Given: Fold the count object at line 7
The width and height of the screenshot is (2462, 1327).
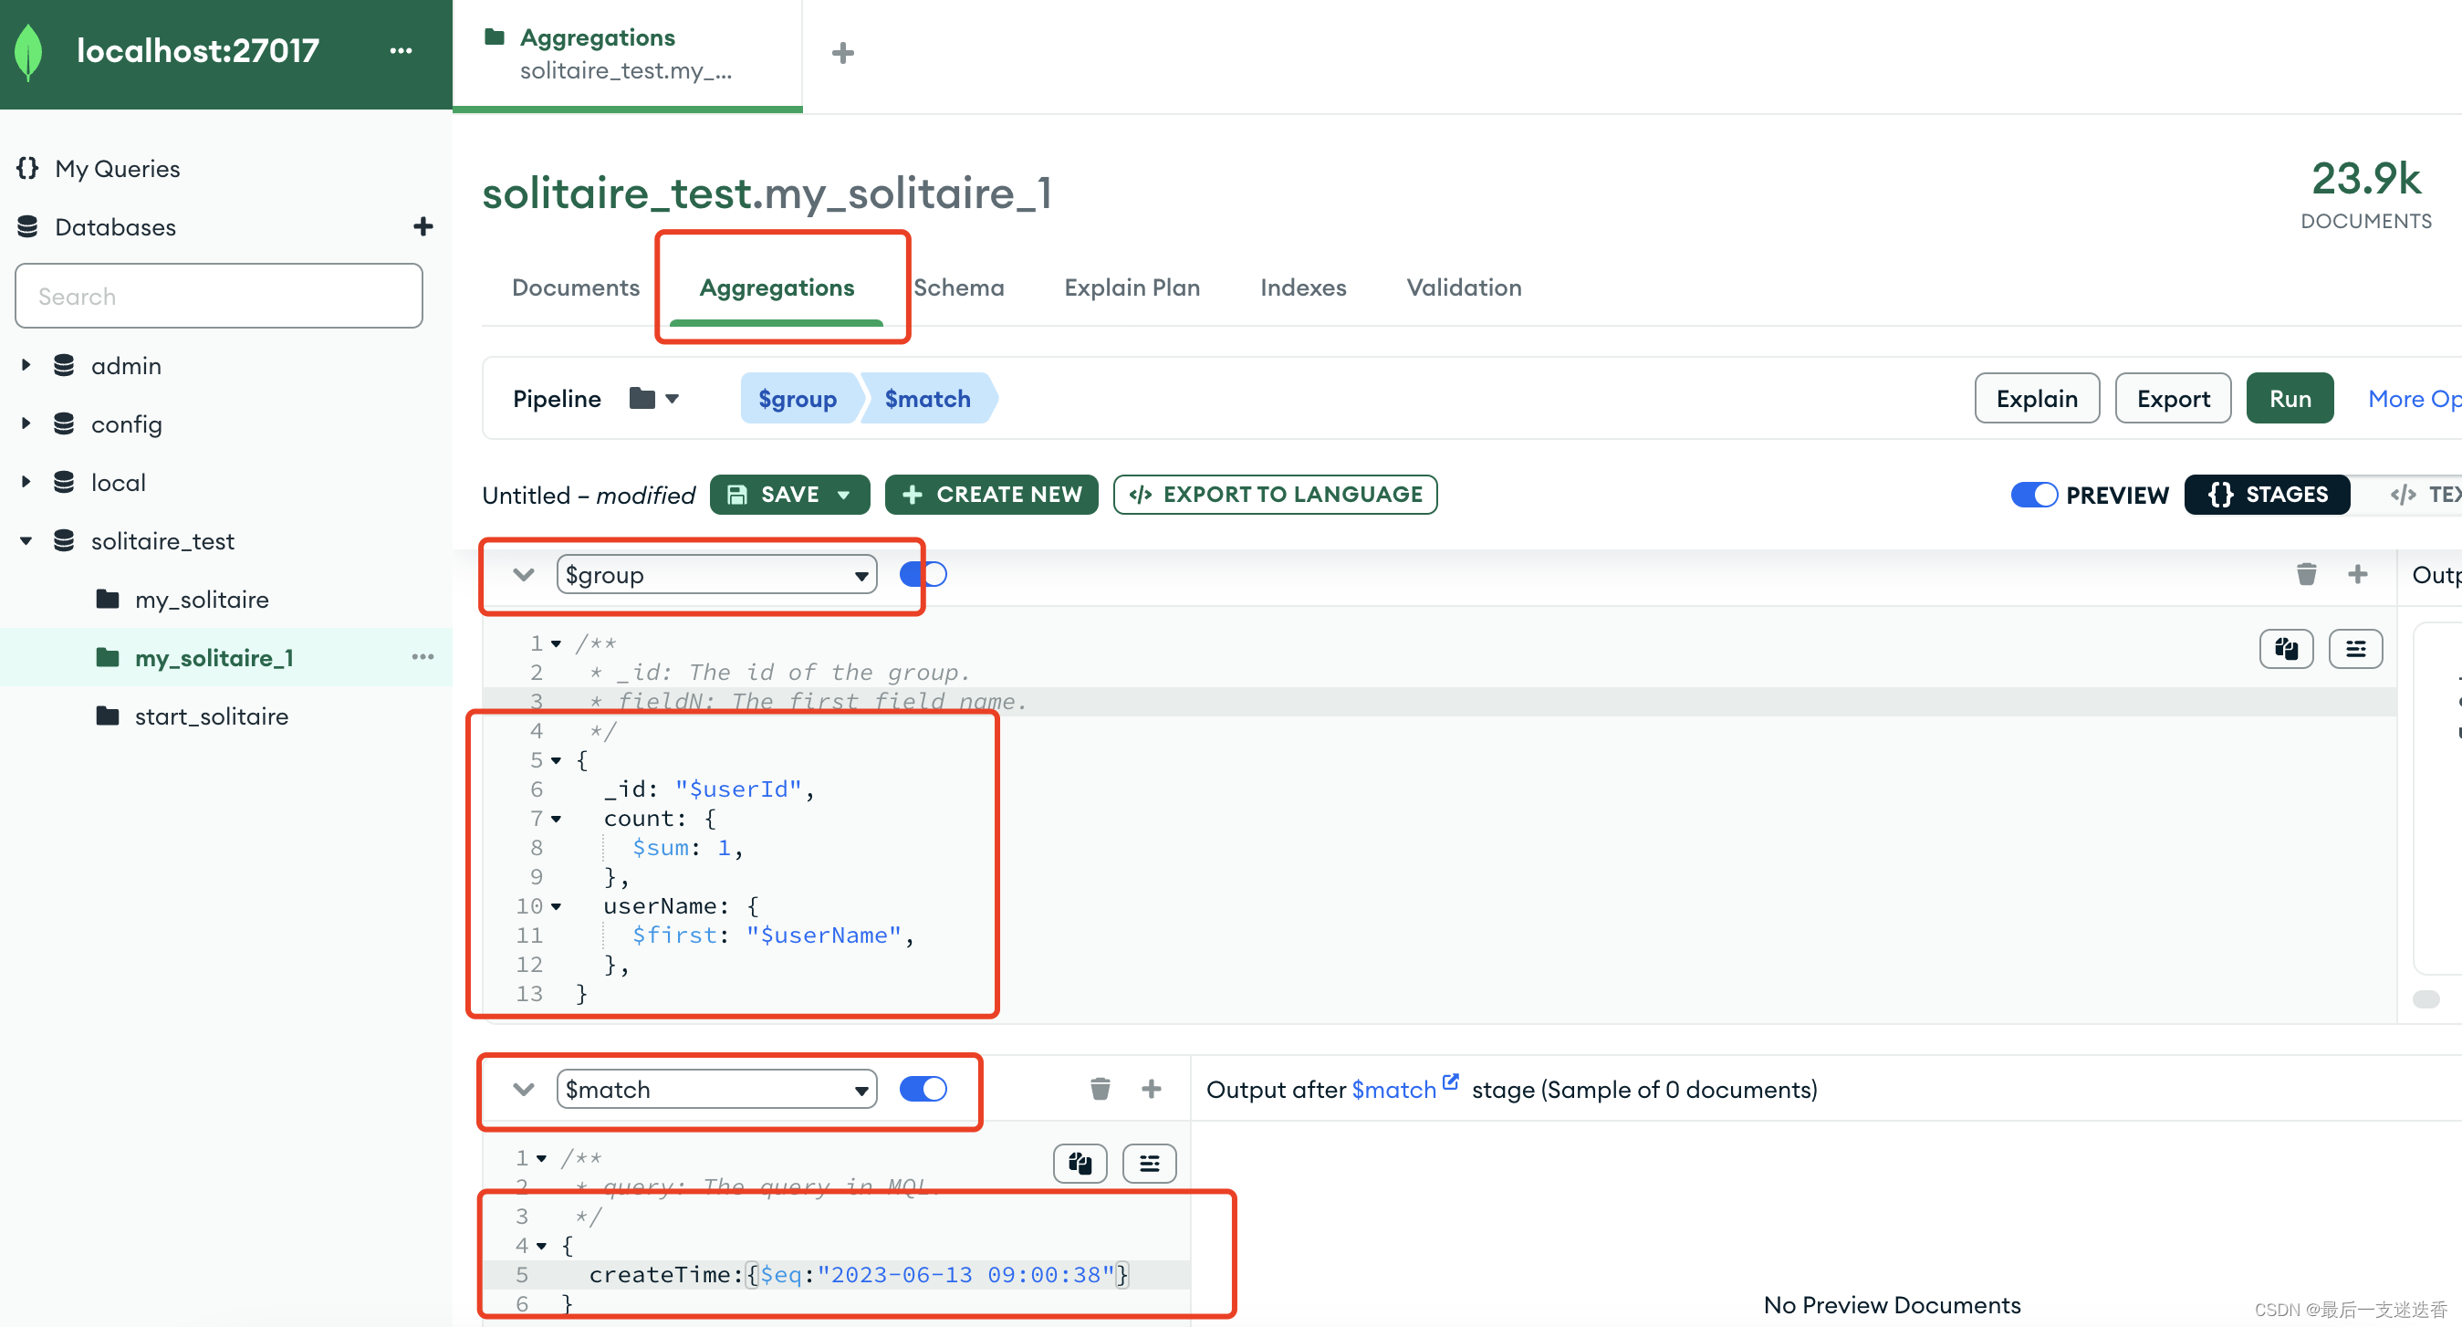Looking at the screenshot, I should (556, 819).
